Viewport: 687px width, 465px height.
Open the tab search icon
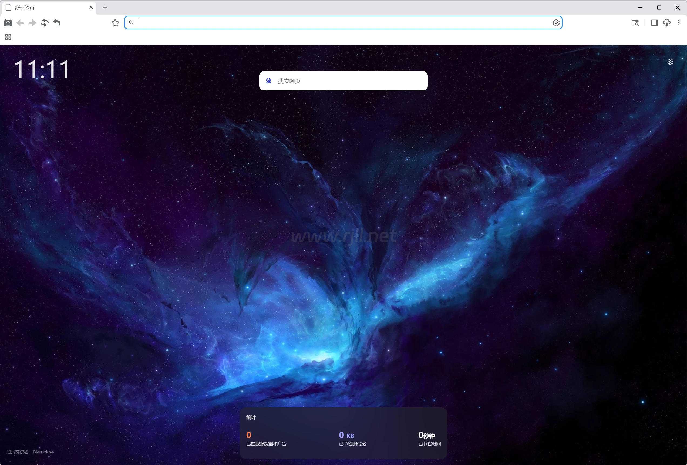635,23
